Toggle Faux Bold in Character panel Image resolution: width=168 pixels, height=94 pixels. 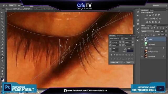point(111,55)
